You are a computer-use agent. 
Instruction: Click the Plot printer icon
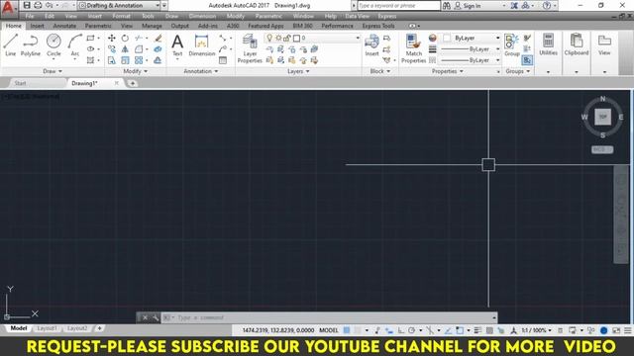38,5
